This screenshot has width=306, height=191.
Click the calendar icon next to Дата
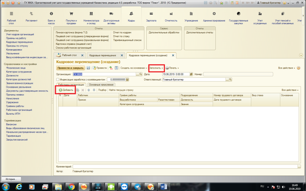pos(191,74)
